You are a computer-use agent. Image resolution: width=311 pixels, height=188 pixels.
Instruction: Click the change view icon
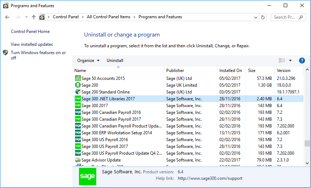coord(282,61)
